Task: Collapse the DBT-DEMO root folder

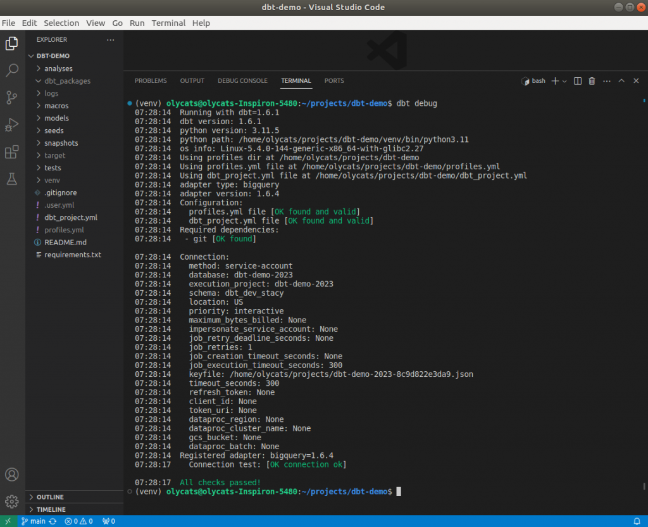Action: (x=75, y=56)
